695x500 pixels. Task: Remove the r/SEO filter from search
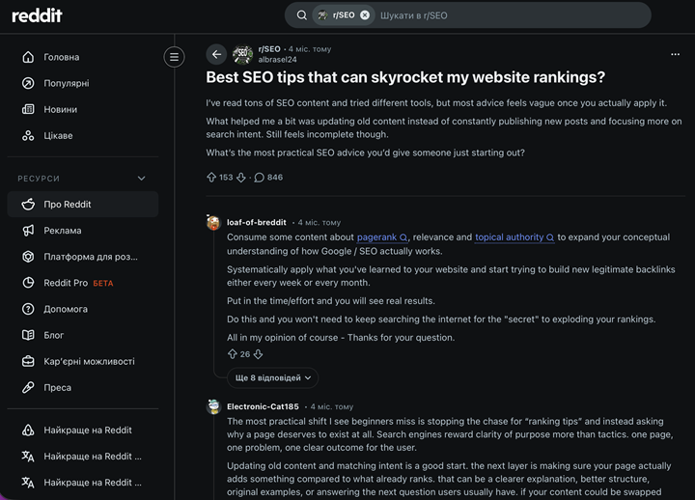pos(365,15)
